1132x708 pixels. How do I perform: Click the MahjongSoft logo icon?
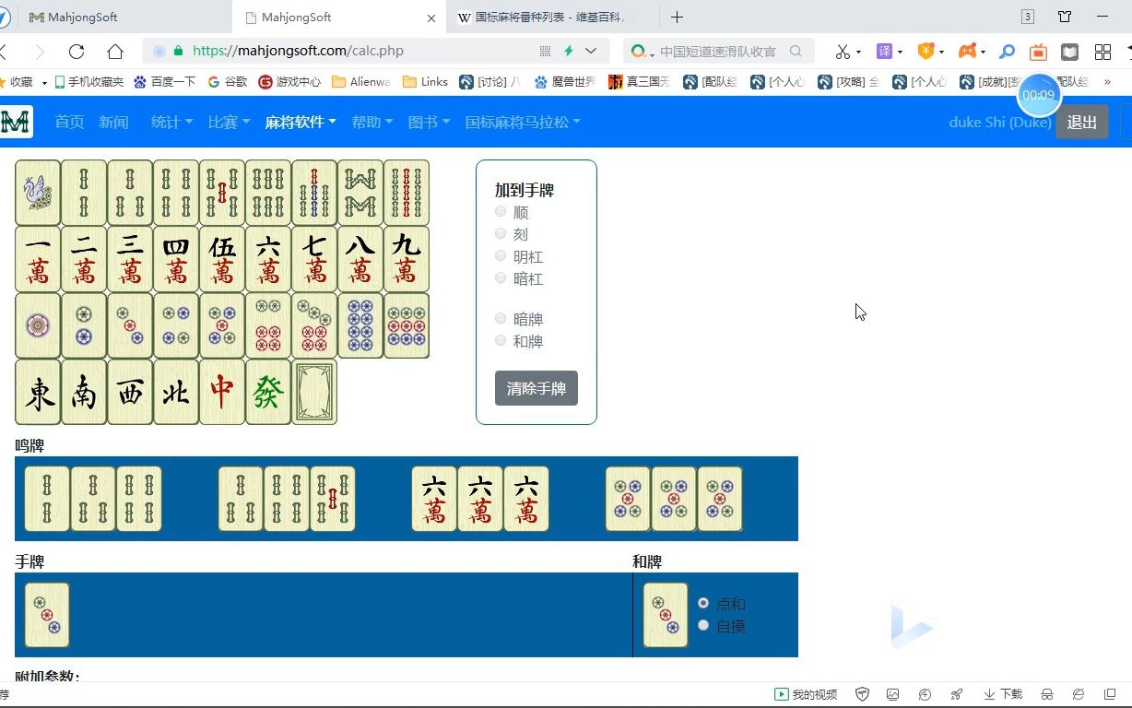pos(16,122)
